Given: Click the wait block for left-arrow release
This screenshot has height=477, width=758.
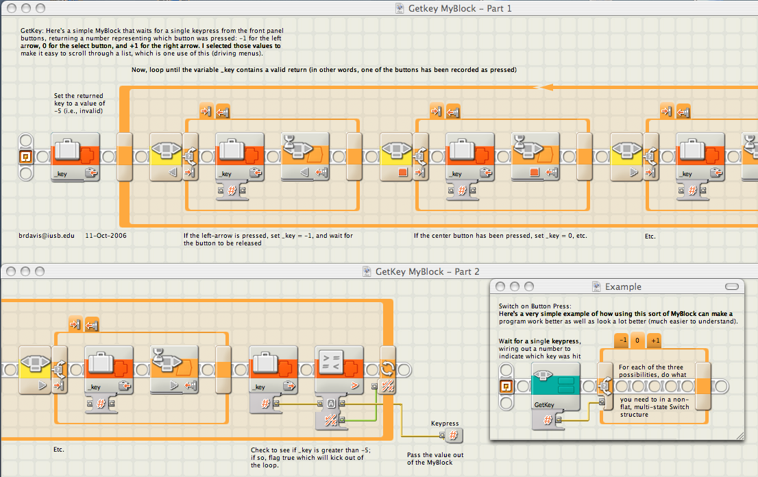Looking at the screenshot, I should pos(305,157).
